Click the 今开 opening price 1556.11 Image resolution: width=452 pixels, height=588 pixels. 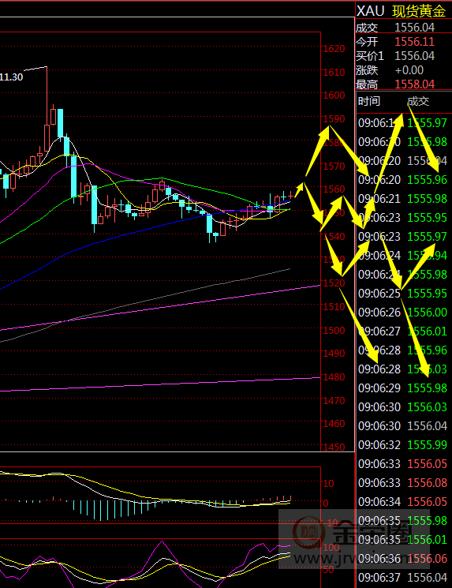414,42
